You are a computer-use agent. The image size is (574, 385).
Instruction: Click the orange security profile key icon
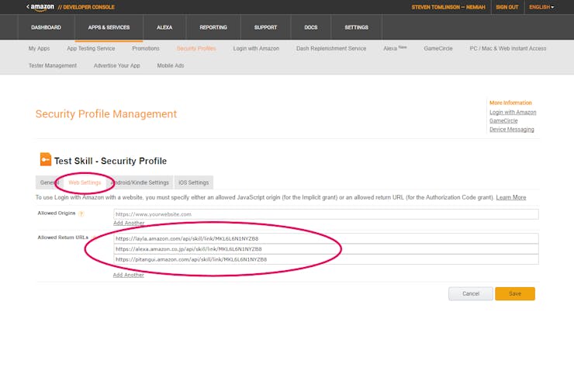(46, 159)
